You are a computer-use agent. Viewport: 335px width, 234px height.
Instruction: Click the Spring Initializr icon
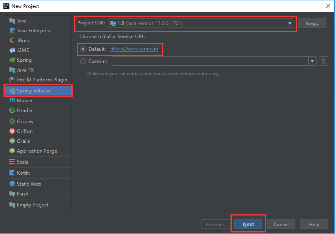tap(12, 91)
